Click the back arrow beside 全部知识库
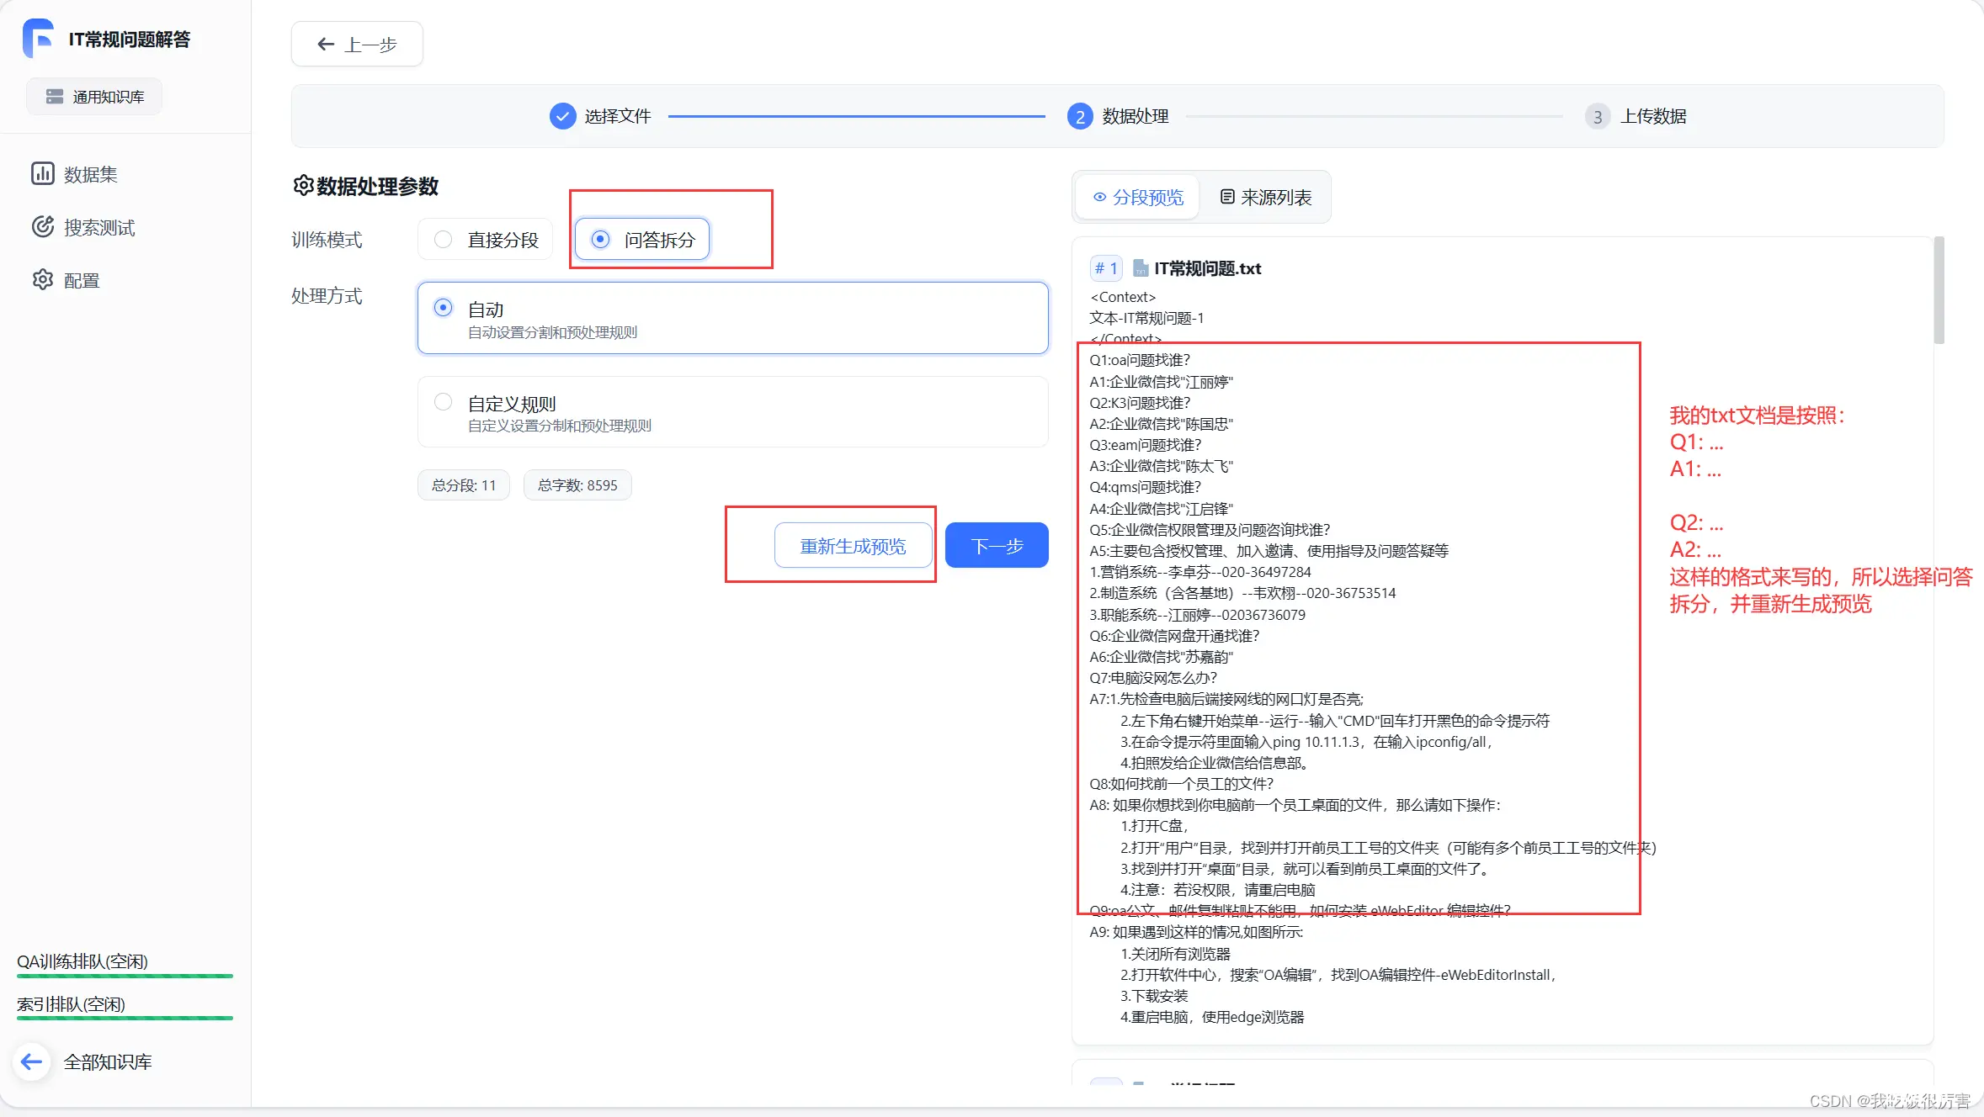 point(31,1061)
